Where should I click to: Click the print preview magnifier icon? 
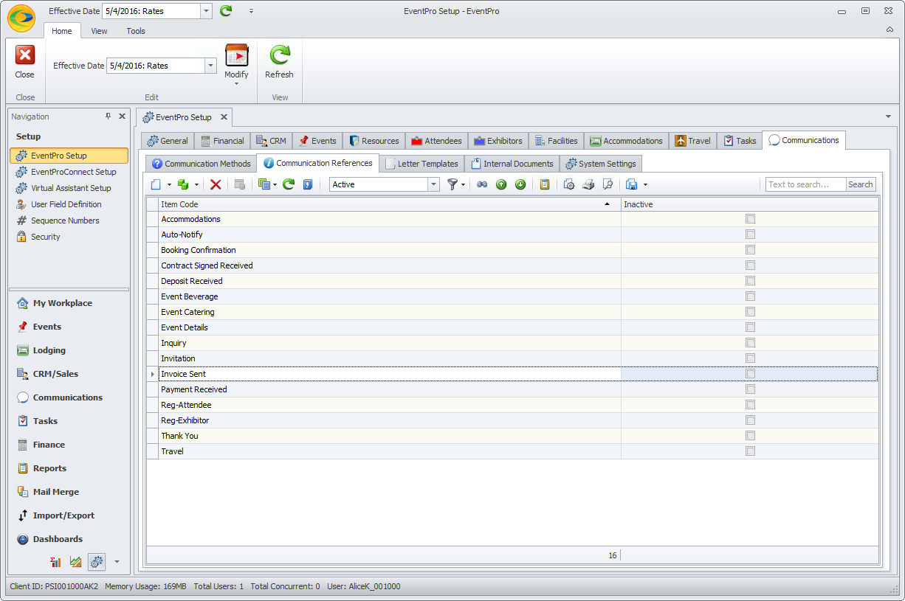pyautogui.click(x=608, y=184)
